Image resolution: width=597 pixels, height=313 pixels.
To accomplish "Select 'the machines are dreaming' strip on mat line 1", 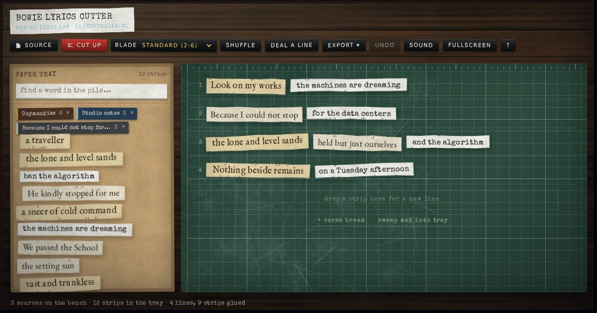I will coord(348,85).
